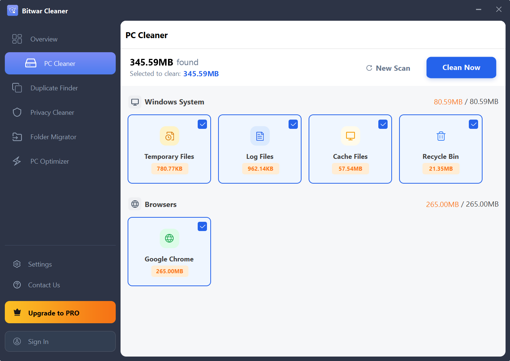
Task: Click the Contact Us question mark icon
Action: click(17, 285)
